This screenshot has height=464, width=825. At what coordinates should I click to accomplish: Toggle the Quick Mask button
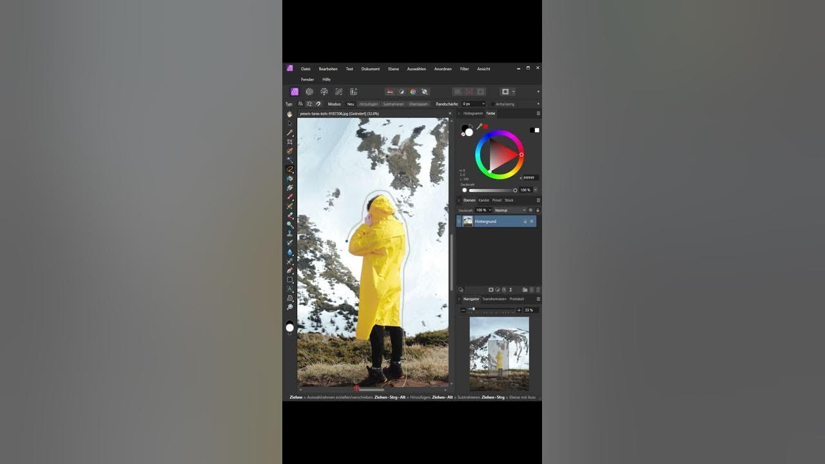505,92
